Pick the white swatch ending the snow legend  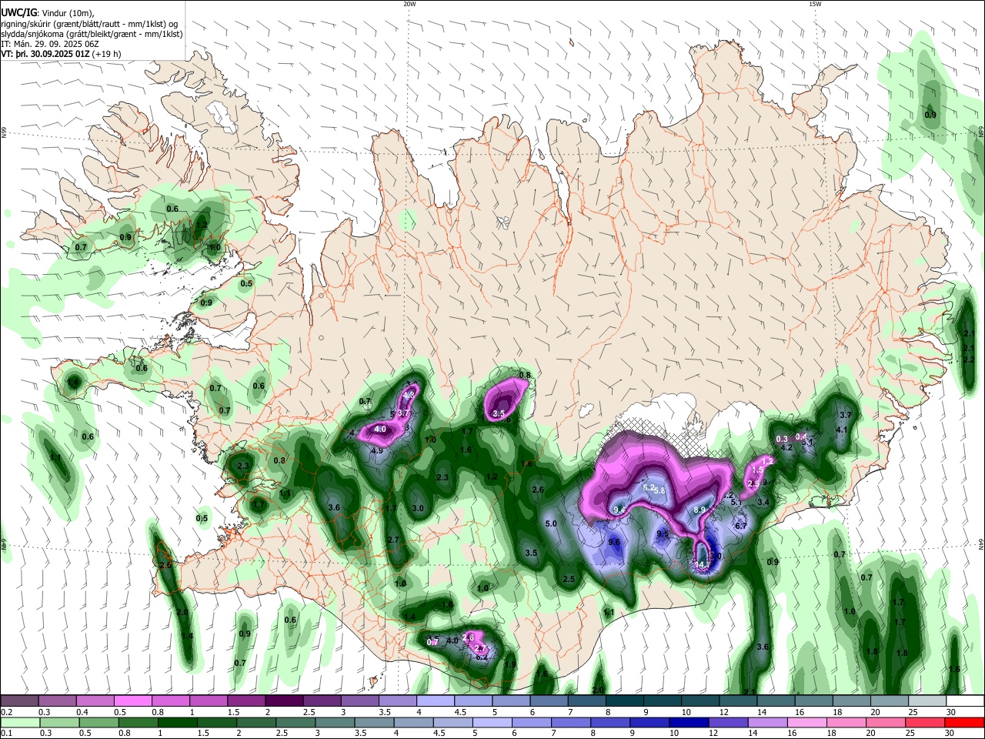[964, 701]
